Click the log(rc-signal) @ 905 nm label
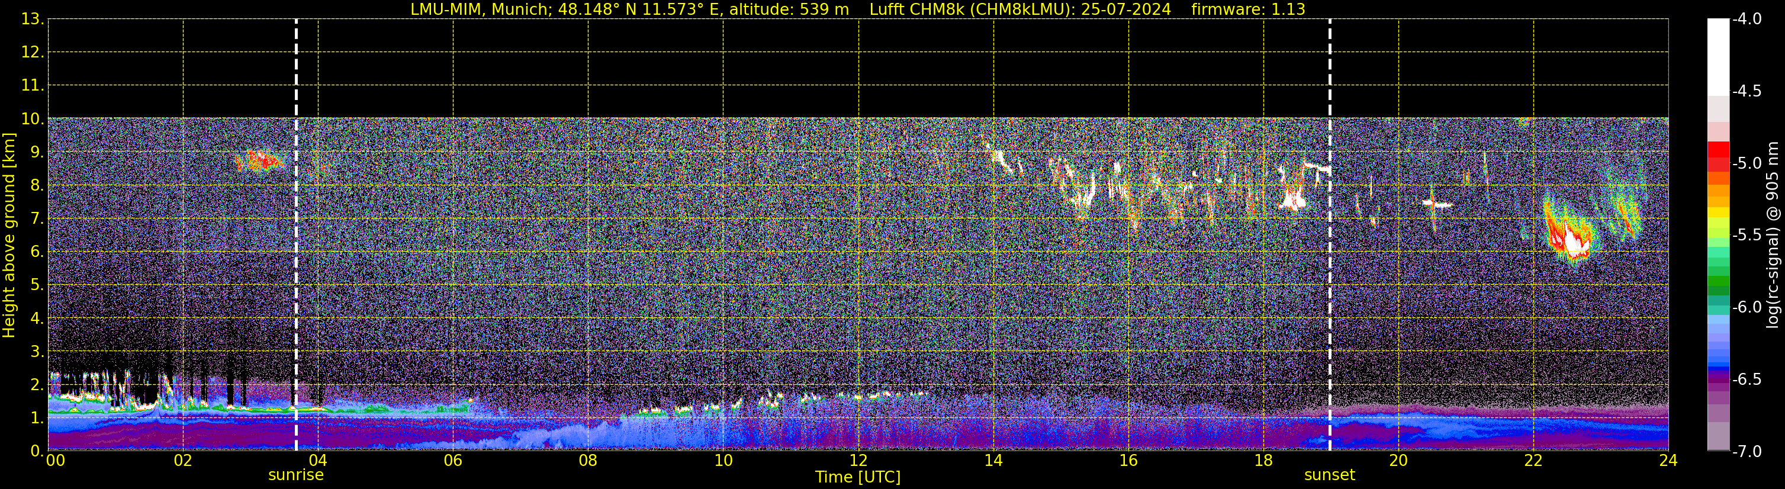This screenshot has height=489, width=1785. 1773,235
